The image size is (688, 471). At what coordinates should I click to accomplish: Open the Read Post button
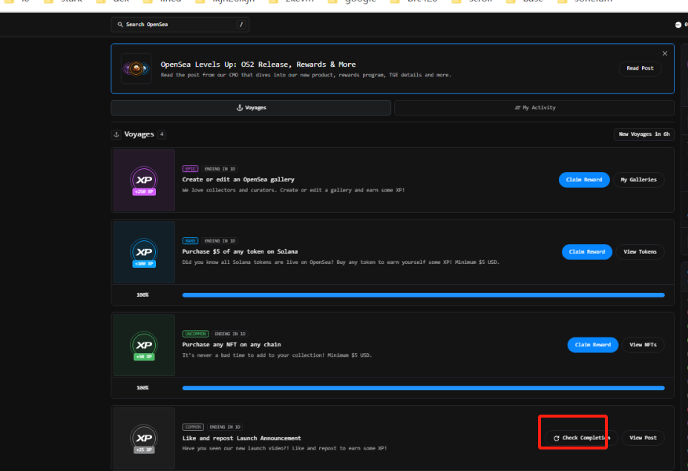pos(640,68)
